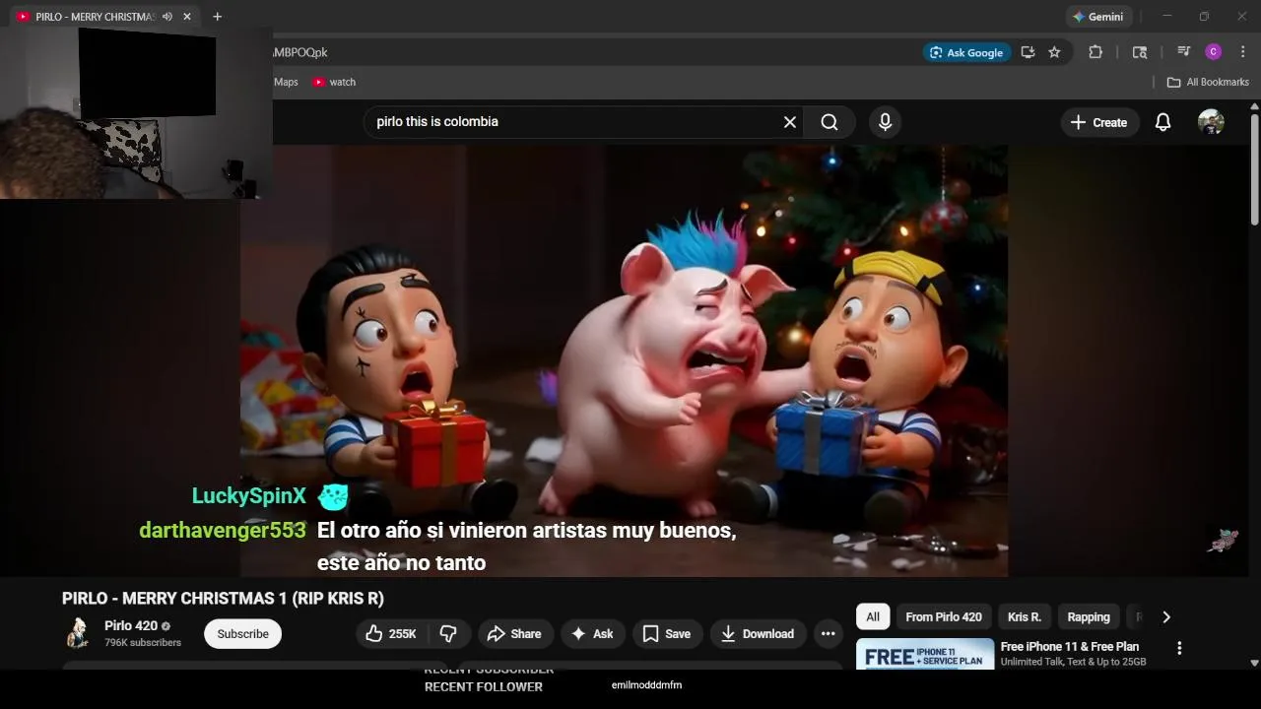Open the Chrome profile avatar C
Screen dimensions: 1261x709
[1214, 52]
